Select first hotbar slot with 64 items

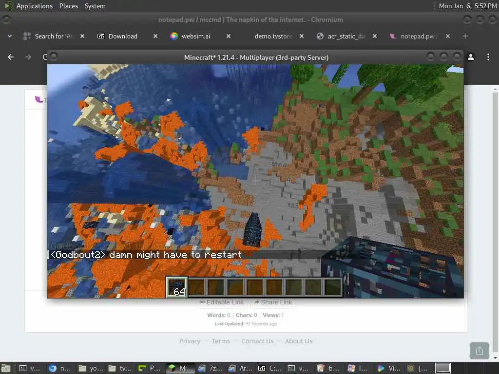(176, 287)
